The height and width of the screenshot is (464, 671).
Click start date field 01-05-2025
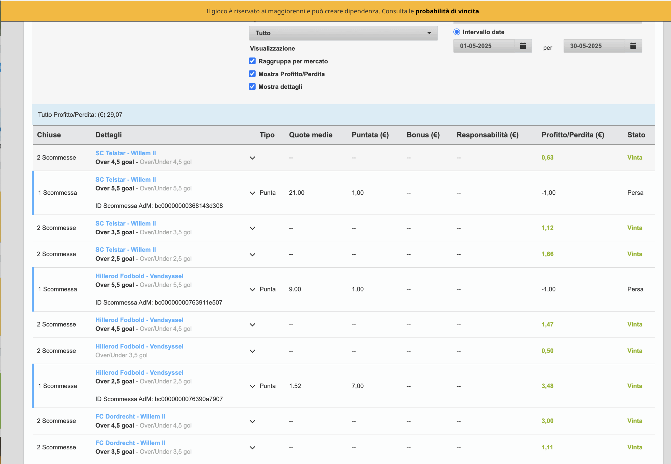click(484, 46)
